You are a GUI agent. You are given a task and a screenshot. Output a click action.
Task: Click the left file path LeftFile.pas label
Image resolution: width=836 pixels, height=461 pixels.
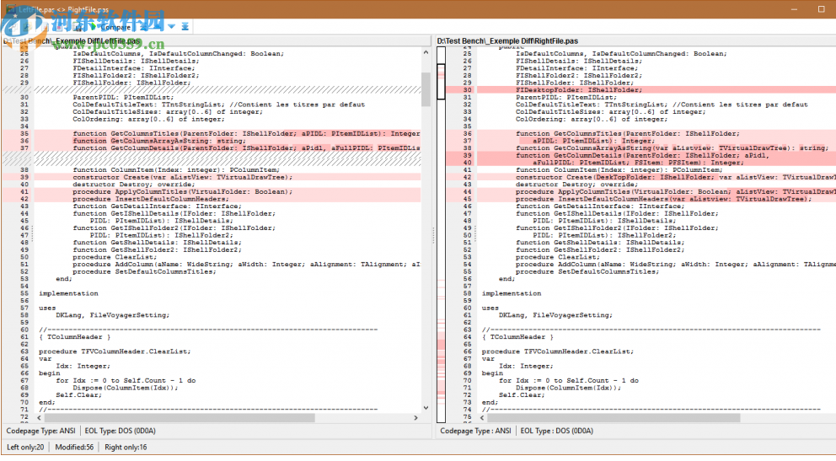click(72, 41)
